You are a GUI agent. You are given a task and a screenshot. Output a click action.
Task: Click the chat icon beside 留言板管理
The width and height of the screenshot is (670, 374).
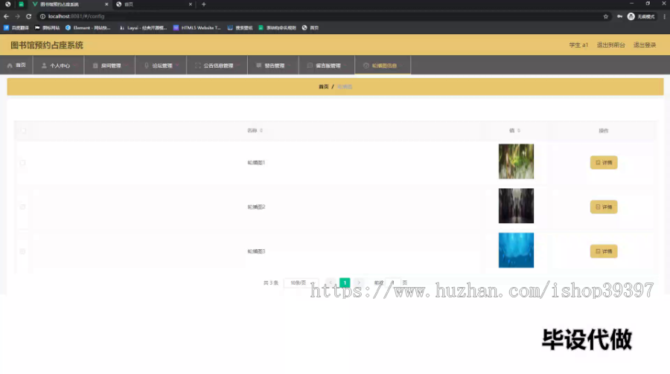[310, 65]
